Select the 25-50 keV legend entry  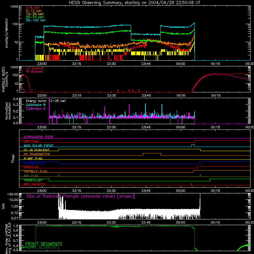point(35,17)
